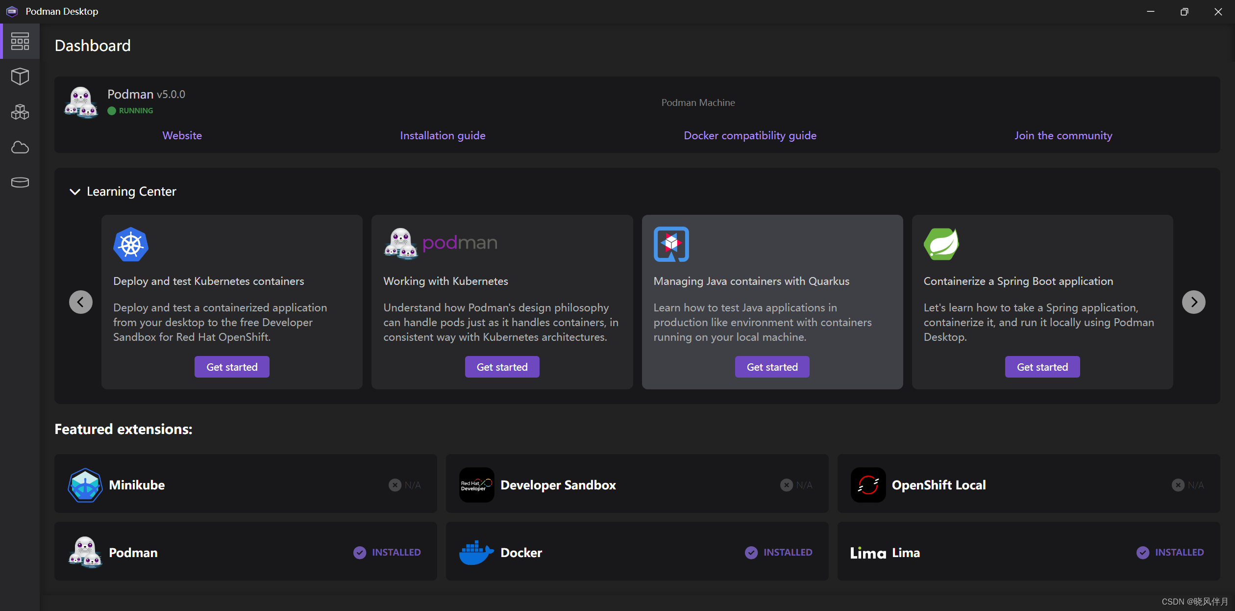Open the Podman Website link

click(x=182, y=135)
